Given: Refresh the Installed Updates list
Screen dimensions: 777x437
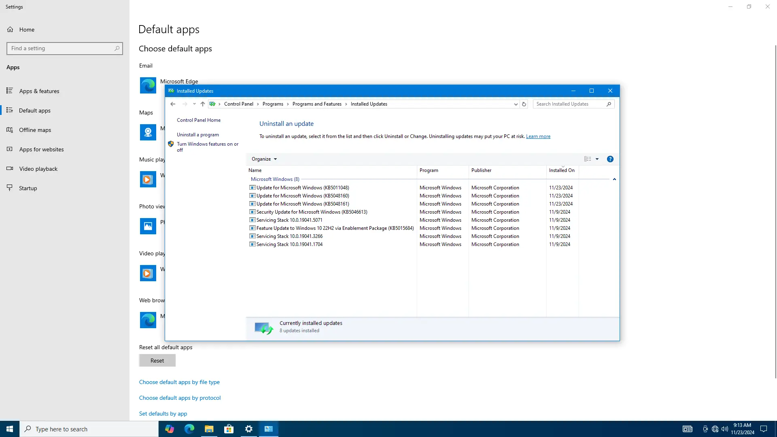Looking at the screenshot, I should (x=524, y=104).
